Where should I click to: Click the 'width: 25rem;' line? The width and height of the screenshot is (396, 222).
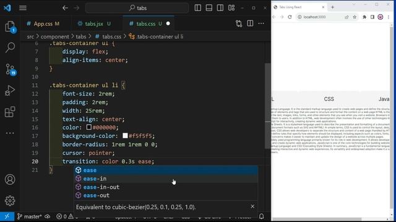(x=84, y=111)
